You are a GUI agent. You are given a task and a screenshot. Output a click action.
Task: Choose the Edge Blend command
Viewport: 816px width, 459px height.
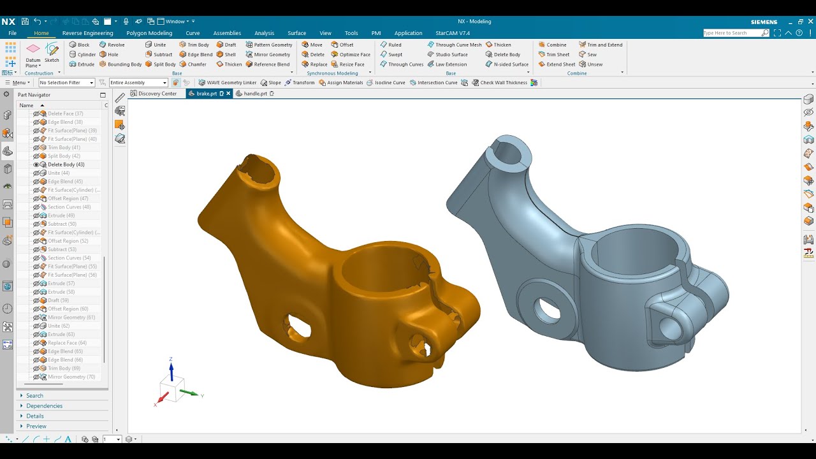[x=196, y=55]
